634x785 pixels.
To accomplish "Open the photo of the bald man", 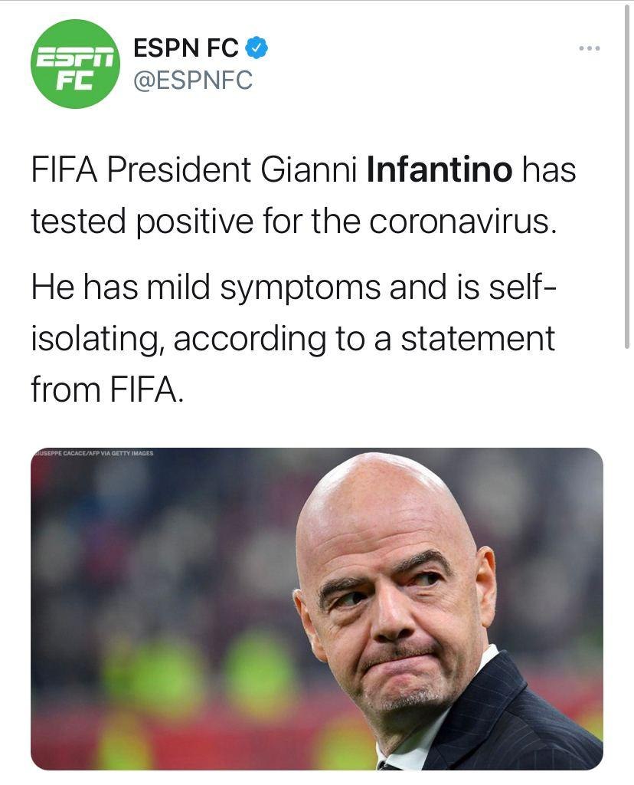I will coord(317,609).
